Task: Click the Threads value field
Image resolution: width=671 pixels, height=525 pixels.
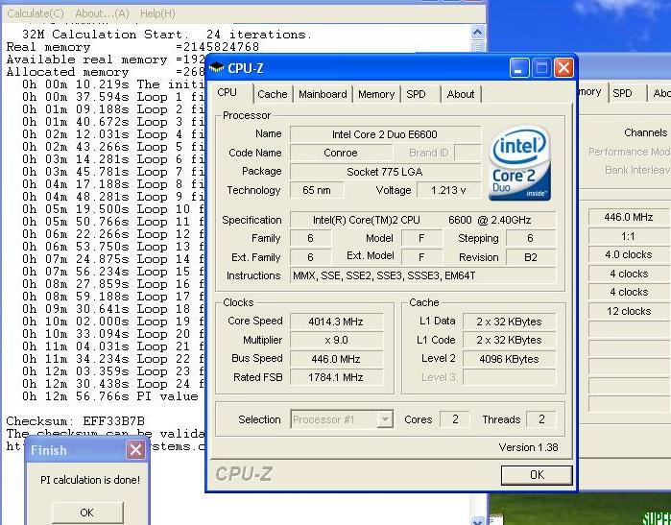Action: (541, 419)
